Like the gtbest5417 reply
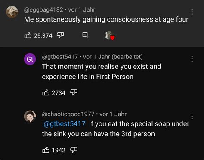Image resolution: width=204 pixels, height=160 pixels. point(46,92)
